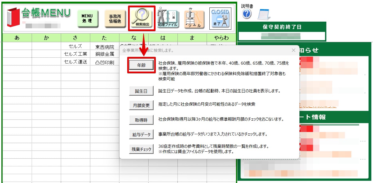
Task: Select the は column header
Action: point(163,38)
